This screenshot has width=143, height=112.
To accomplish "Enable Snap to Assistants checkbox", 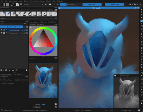I will (x=1, y=84).
